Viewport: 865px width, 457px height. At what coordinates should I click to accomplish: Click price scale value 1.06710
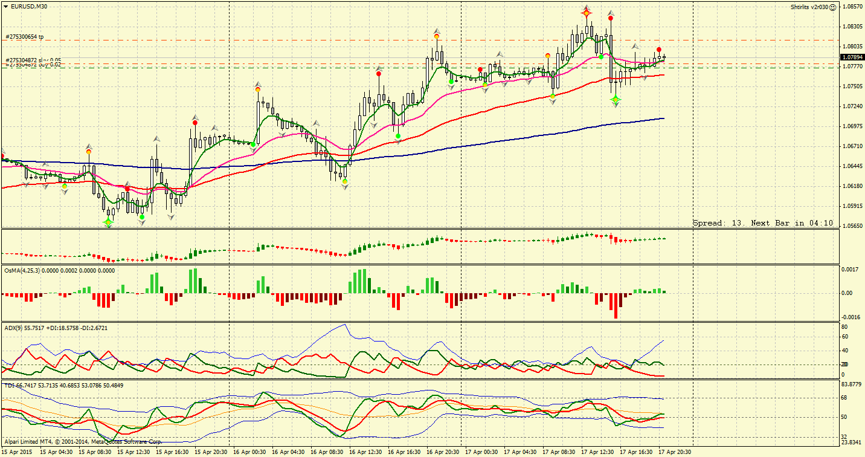tap(852, 146)
